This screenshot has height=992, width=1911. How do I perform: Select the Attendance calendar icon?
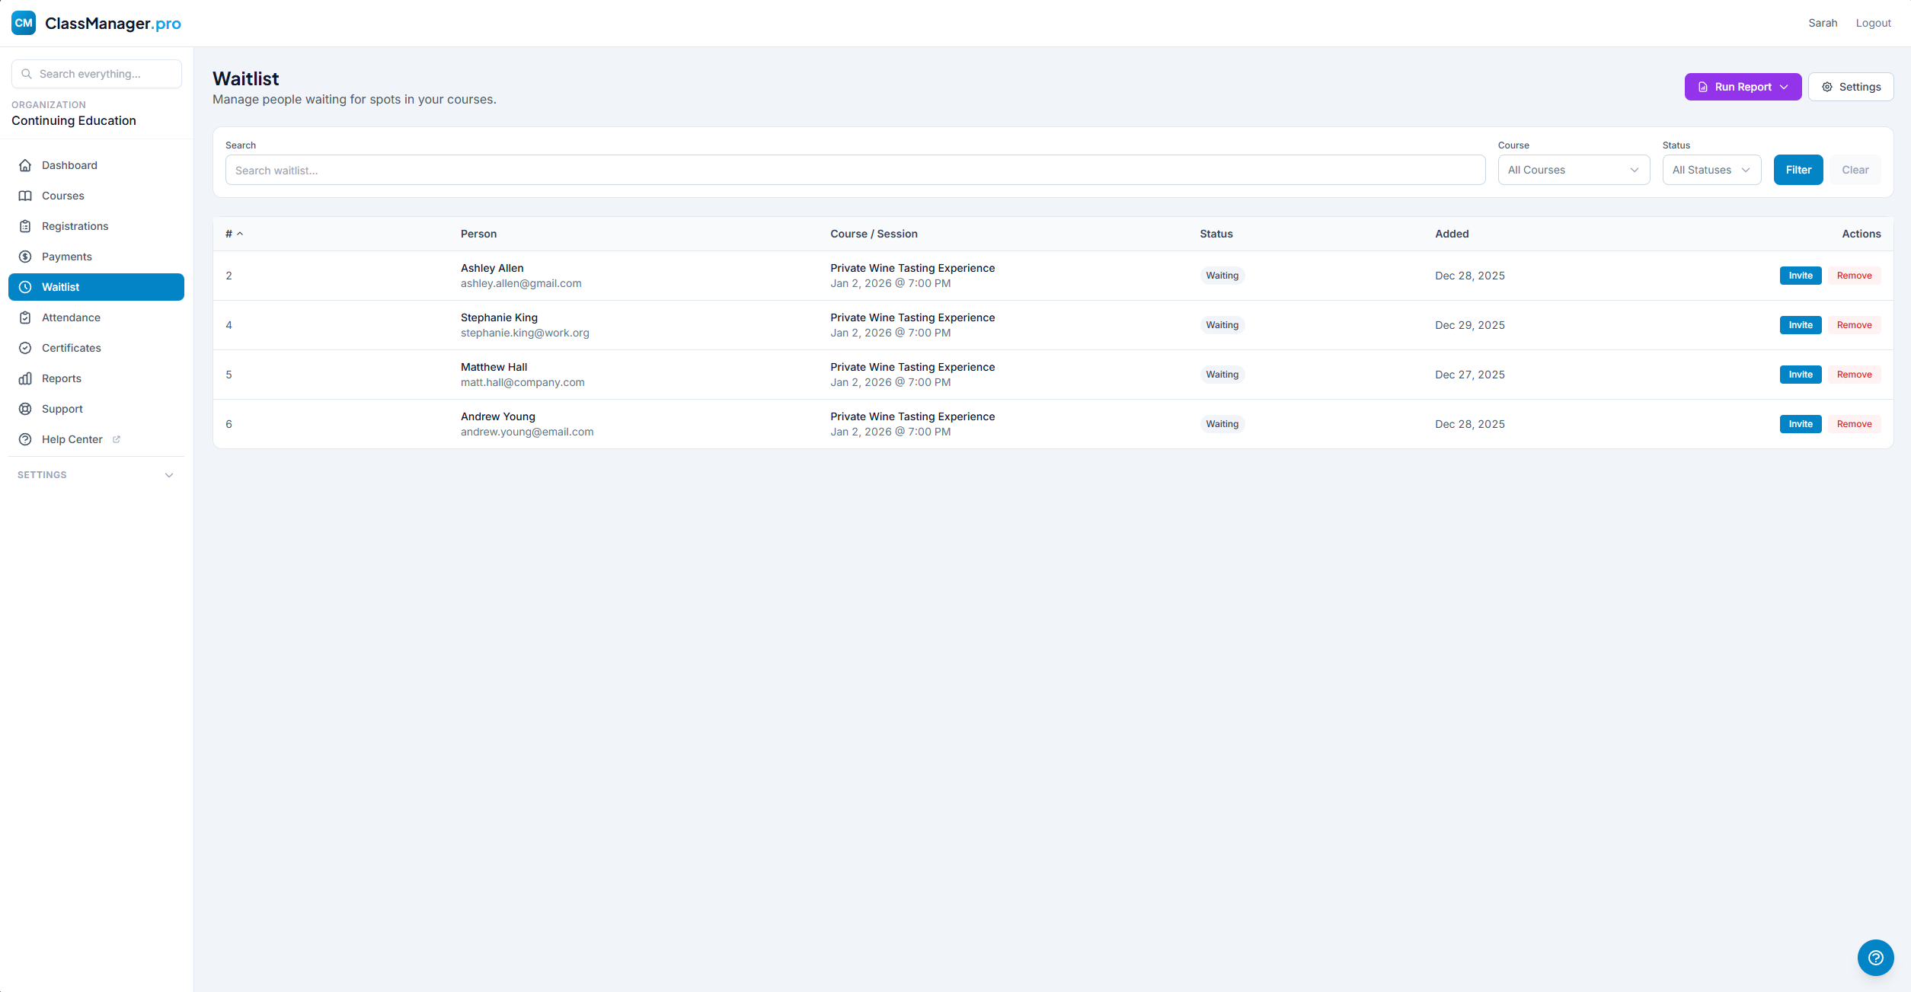pos(25,317)
